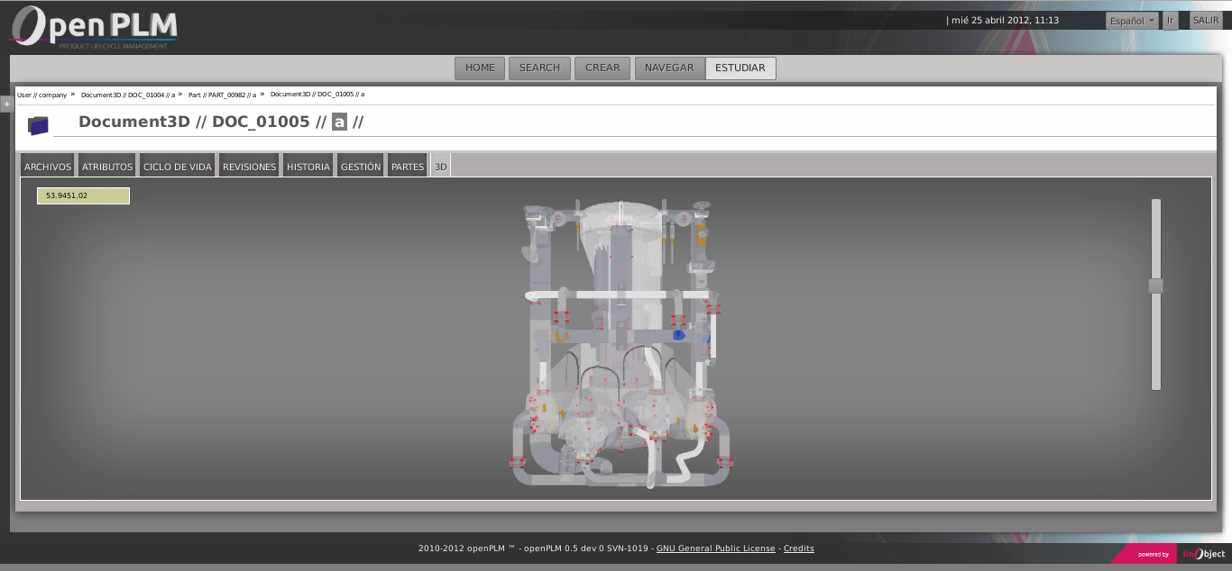Click the zoom slider handle in the 3D viewer

[1155, 285]
